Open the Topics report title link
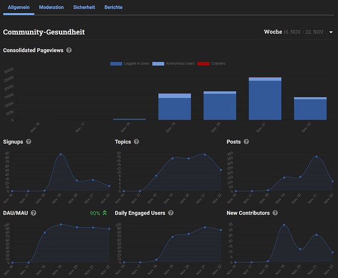 [123, 142]
